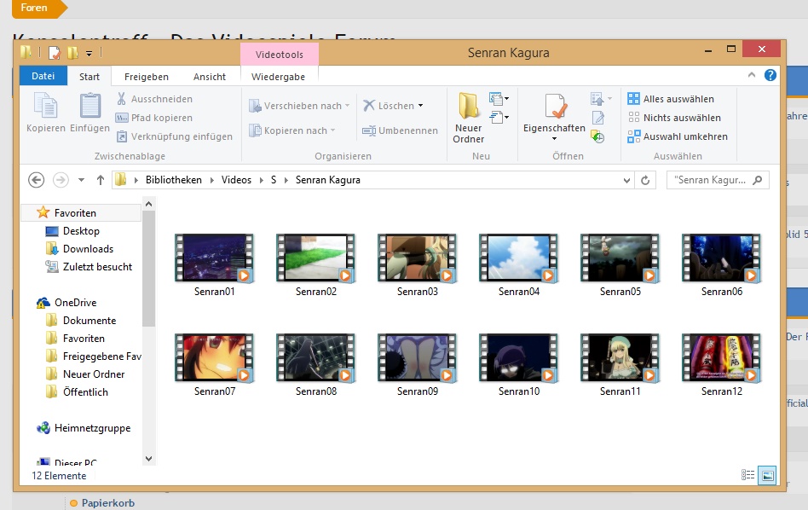This screenshot has height=510, width=808.
Task: Click sidebar scrollbar up arrow
Action: (x=148, y=204)
